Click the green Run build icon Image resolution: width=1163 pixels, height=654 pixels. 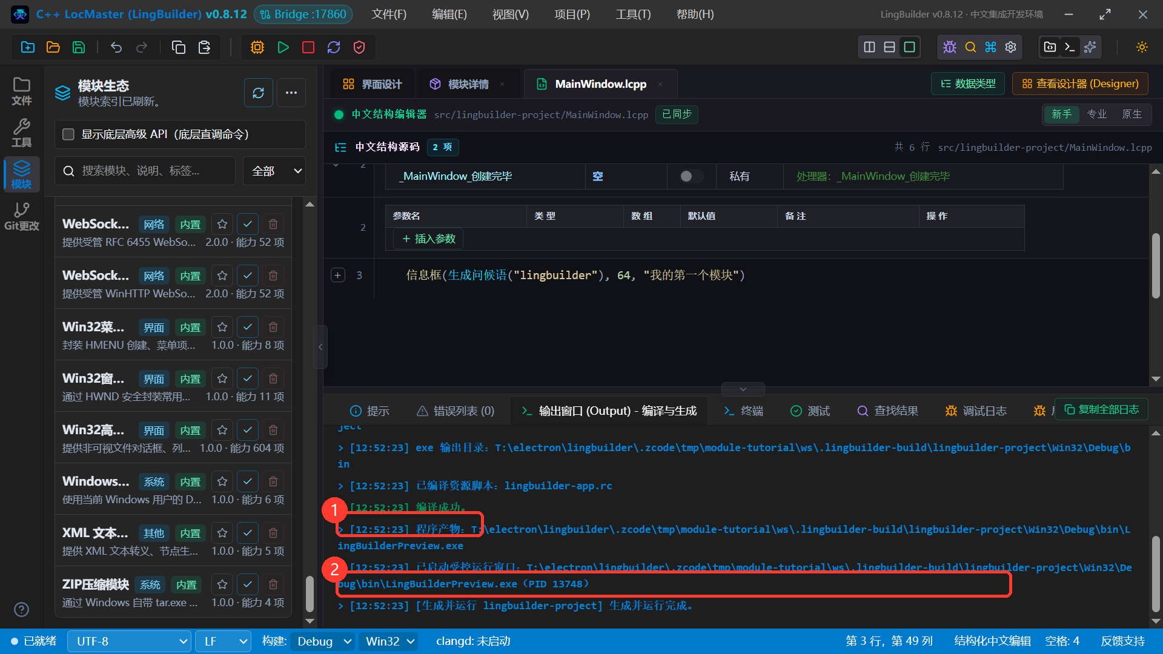[x=283, y=47]
